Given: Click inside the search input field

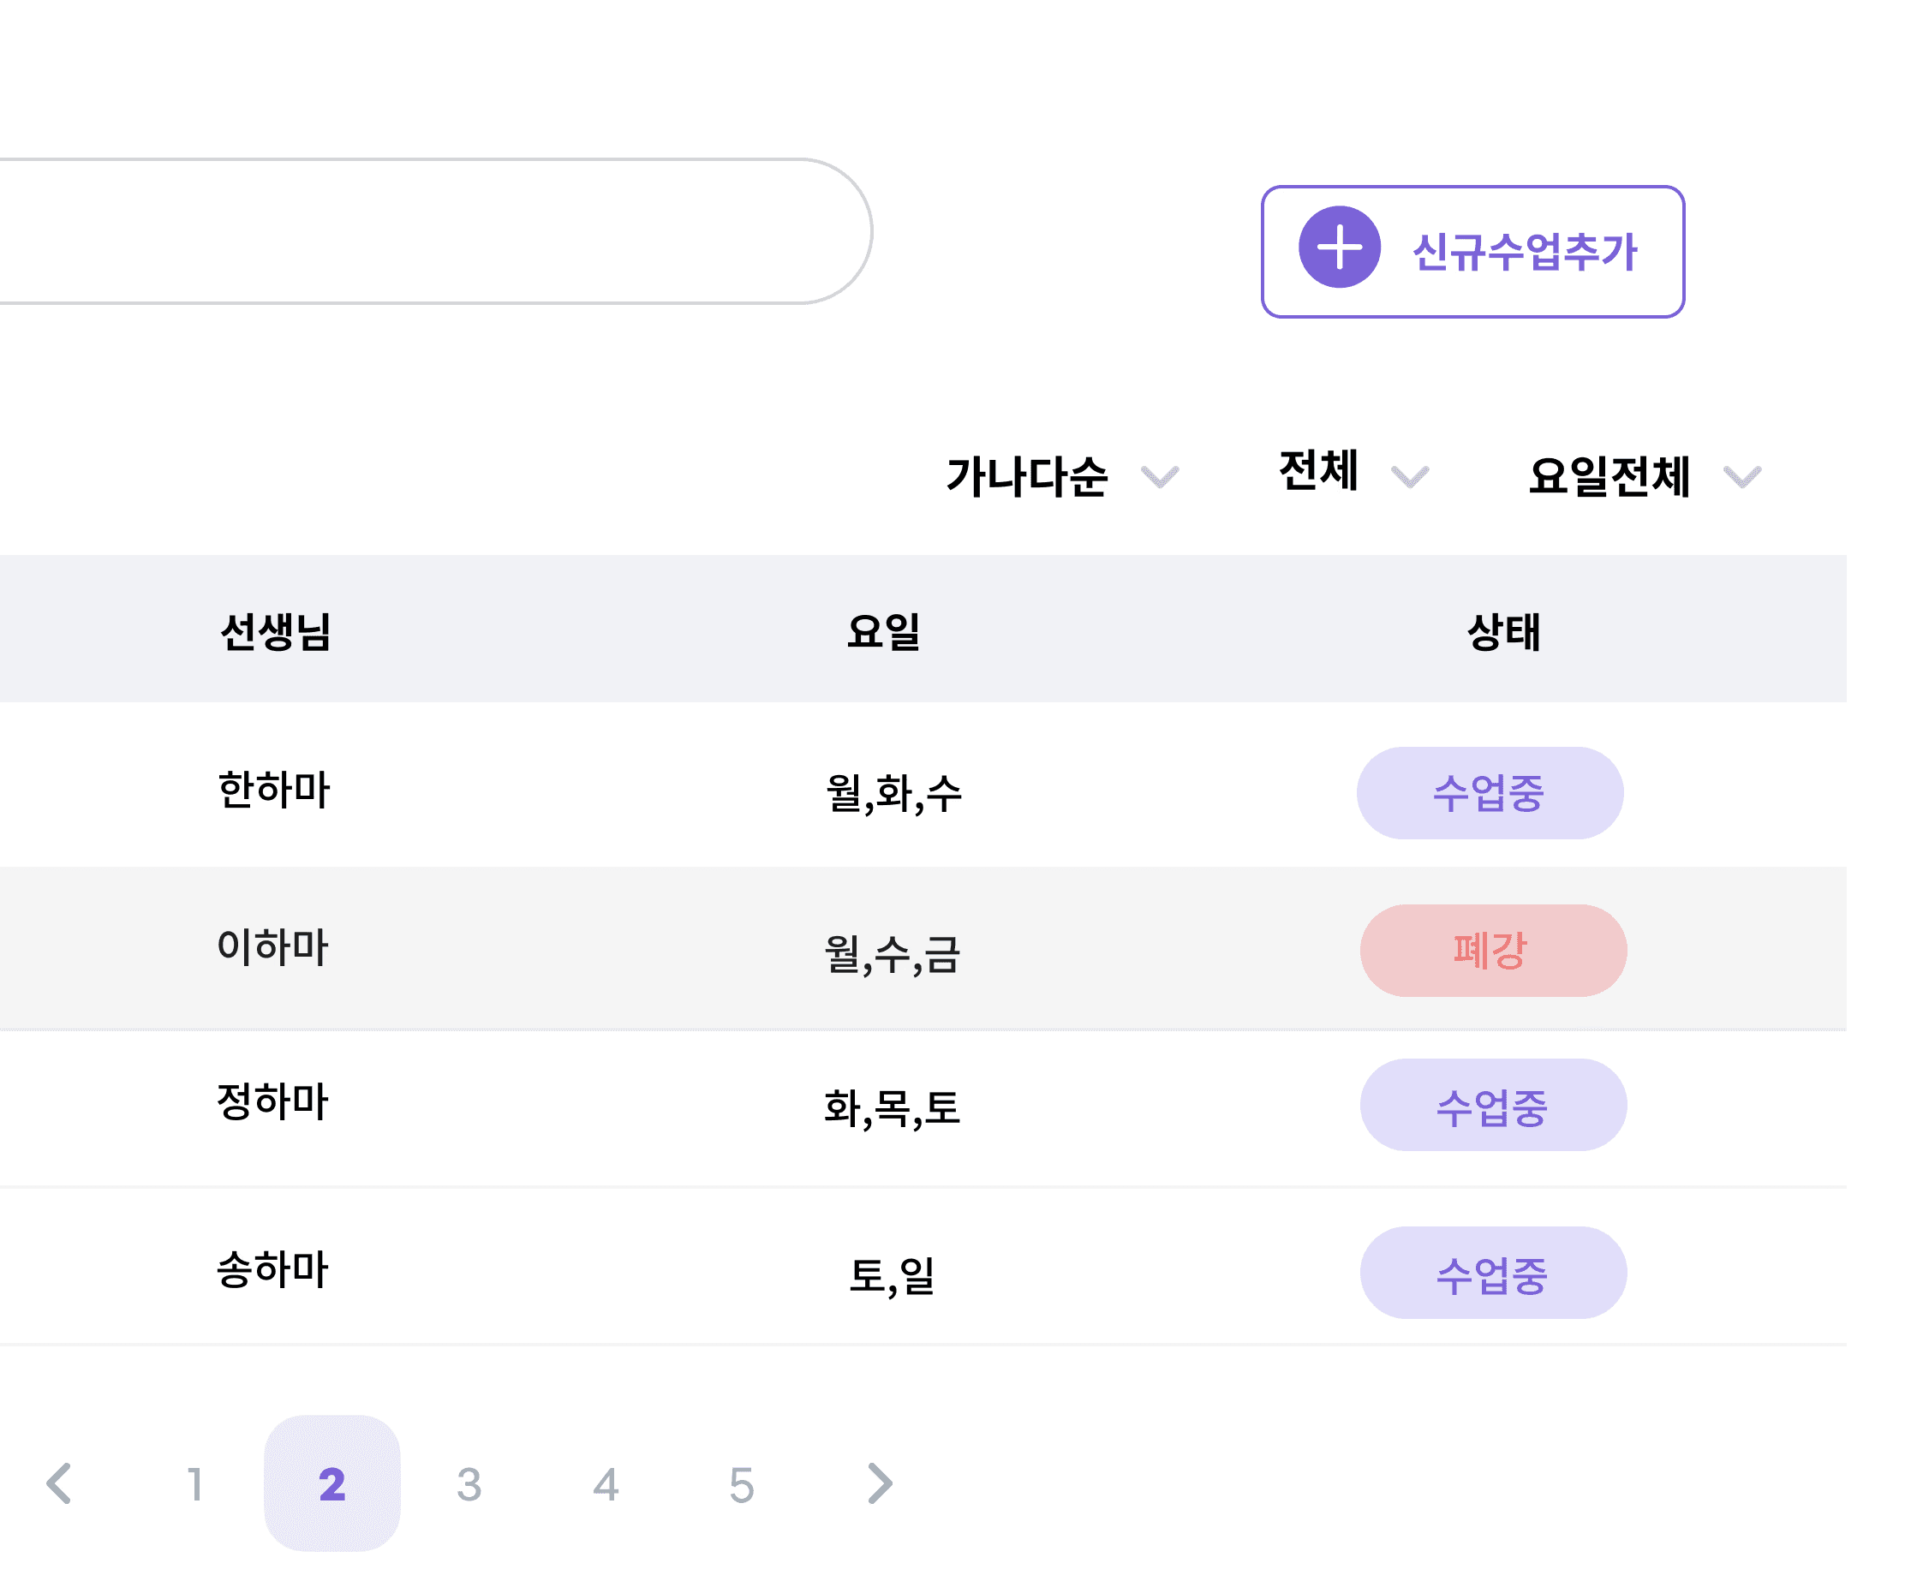Looking at the screenshot, I should click(x=432, y=231).
